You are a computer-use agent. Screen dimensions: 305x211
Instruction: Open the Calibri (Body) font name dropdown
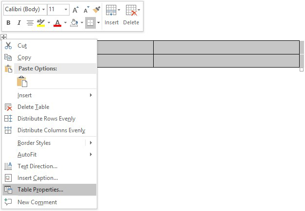pos(44,10)
